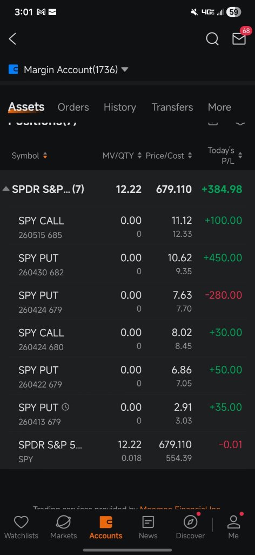Sort by Today's P/L column
The image size is (255, 555).
coord(225,156)
